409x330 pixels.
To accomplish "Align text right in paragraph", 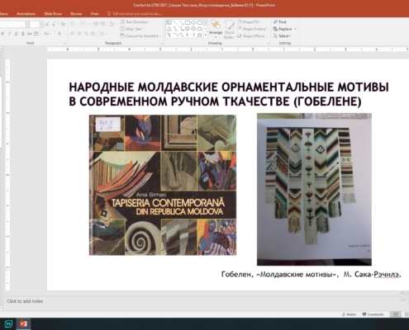I will [x=86, y=34].
